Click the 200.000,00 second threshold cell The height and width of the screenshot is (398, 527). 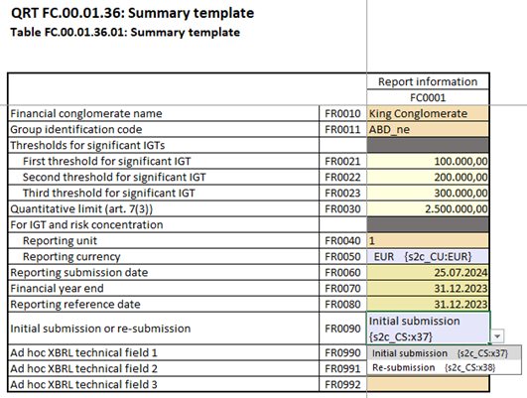point(428,177)
